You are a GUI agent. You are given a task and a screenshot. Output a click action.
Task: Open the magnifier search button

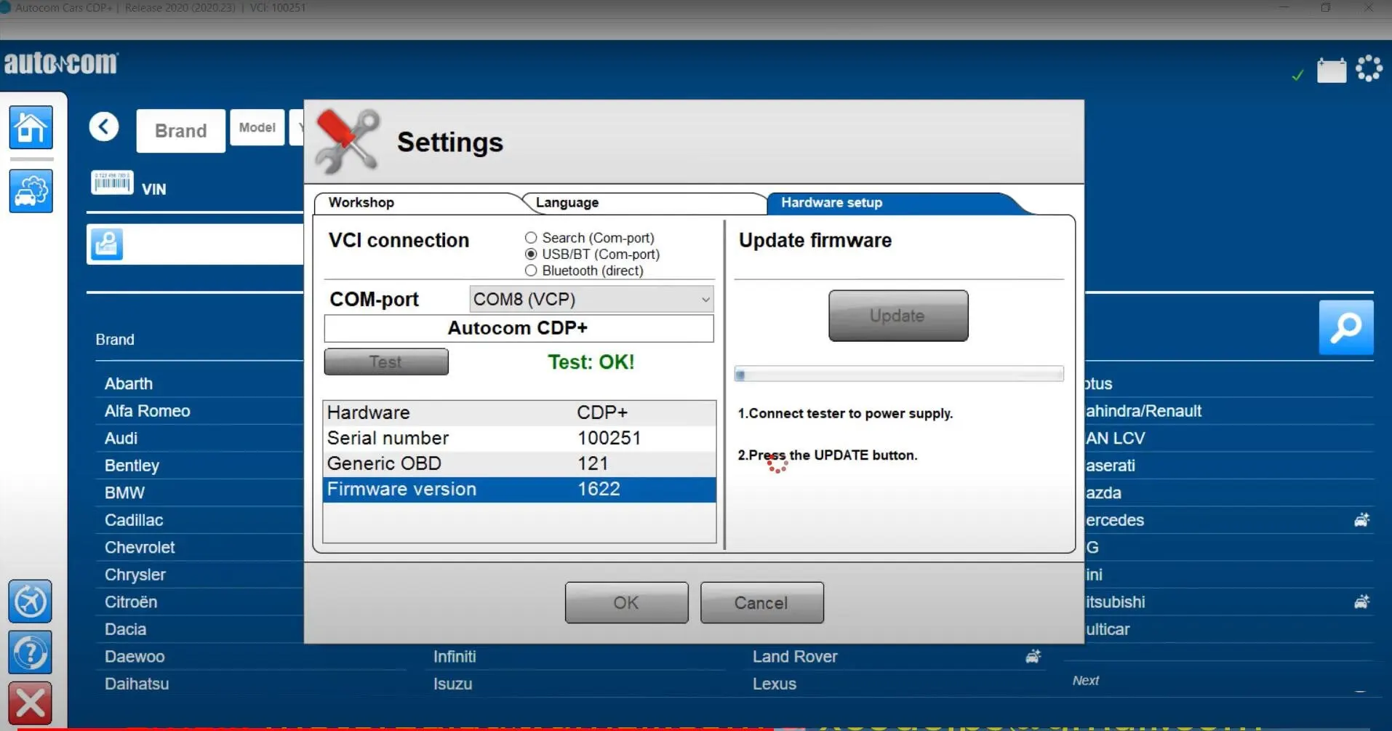point(1346,327)
